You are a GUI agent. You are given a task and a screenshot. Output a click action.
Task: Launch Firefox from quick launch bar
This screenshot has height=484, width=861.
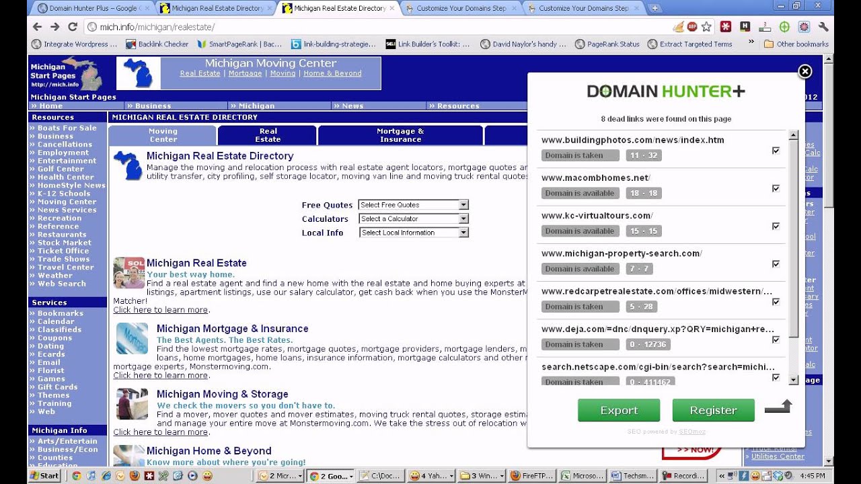(x=134, y=475)
